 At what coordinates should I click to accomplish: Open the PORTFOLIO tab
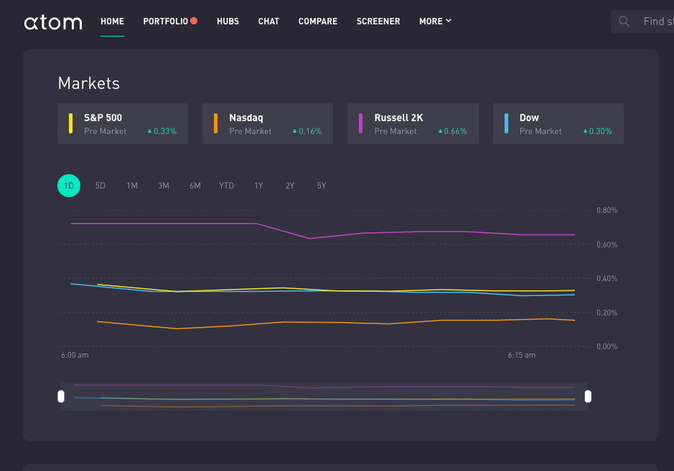[x=166, y=22]
